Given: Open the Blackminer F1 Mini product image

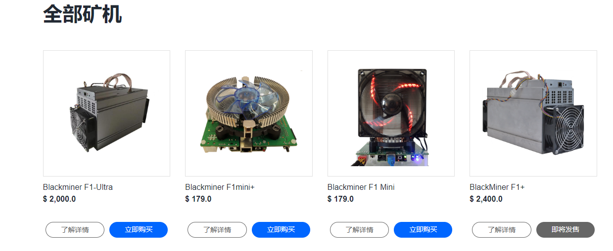Looking at the screenshot, I should click(391, 113).
